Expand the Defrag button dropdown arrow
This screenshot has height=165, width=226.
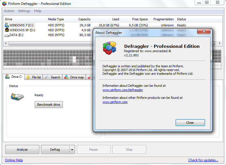tap(72, 150)
